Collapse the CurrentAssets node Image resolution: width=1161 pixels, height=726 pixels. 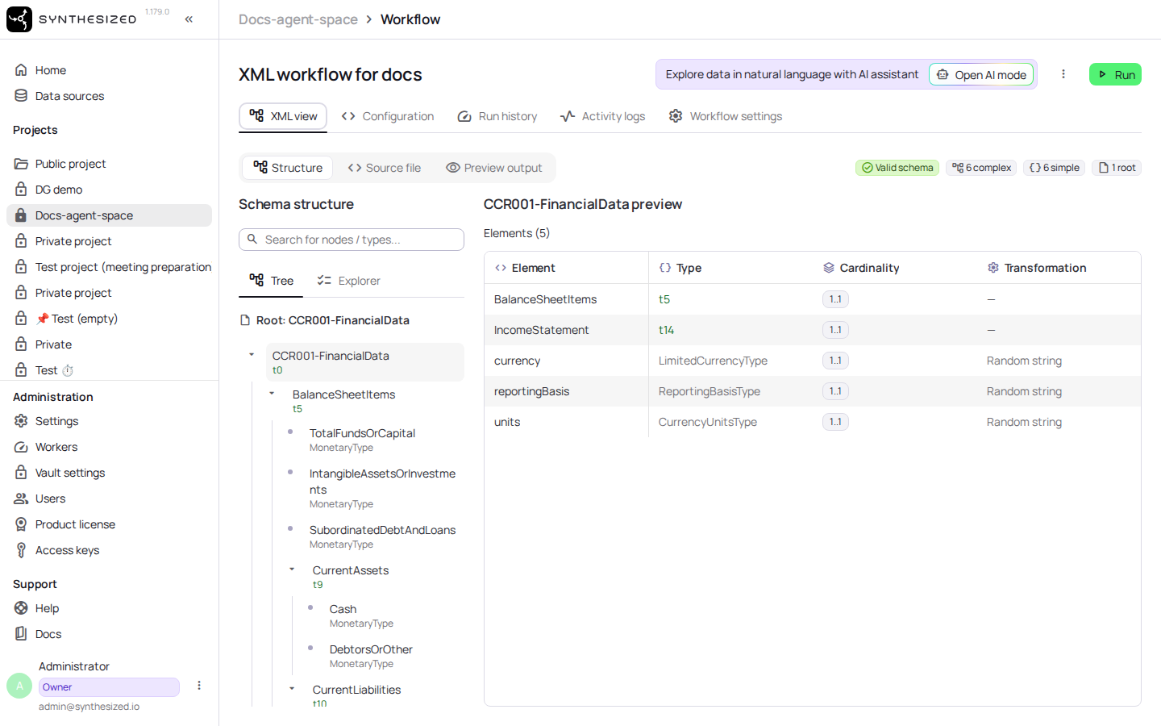tap(292, 570)
